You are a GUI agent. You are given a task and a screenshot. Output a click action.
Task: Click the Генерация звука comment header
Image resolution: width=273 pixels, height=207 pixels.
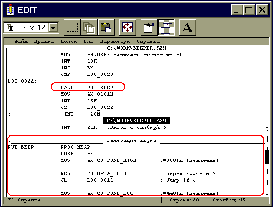point(132,141)
